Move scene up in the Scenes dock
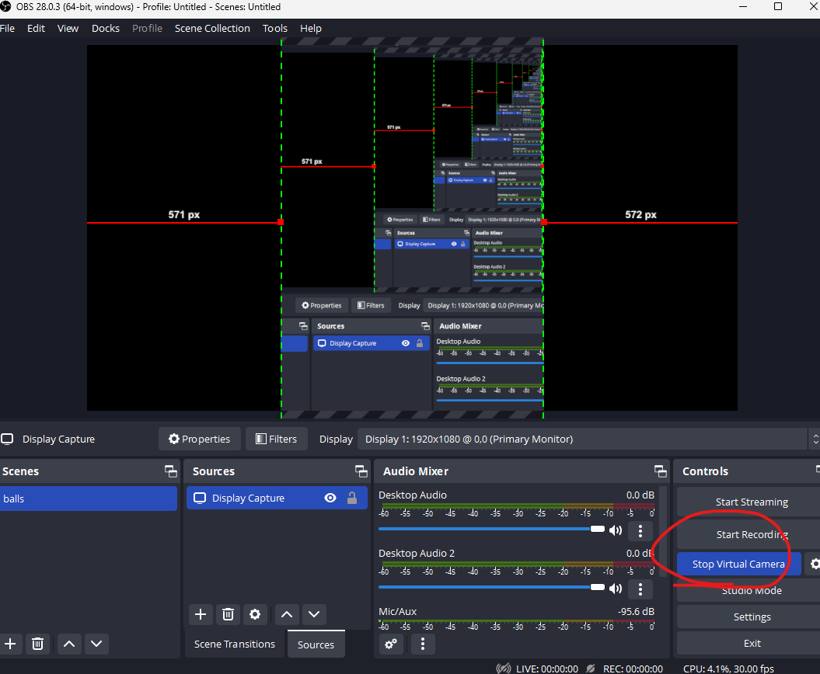Viewport: 820px width, 674px height. point(69,644)
